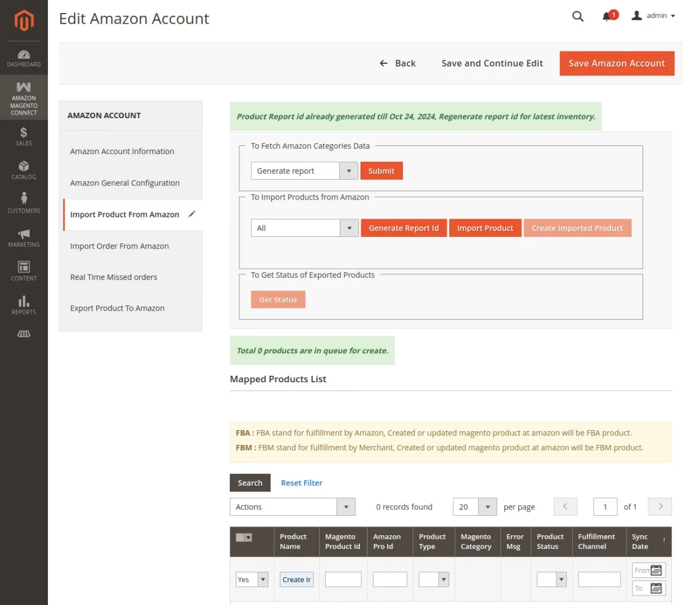This screenshot has width=685, height=605.
Task: Focus the Fulfillment Channel filter field
Action: 599,580
